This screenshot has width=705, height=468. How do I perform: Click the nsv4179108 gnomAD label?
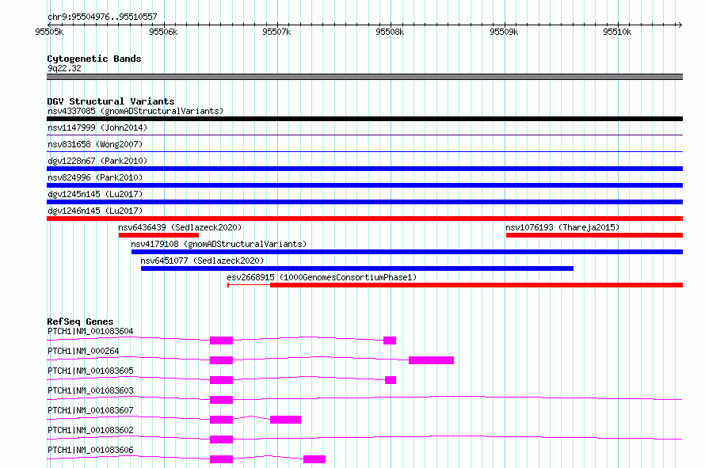click(219, 244)
